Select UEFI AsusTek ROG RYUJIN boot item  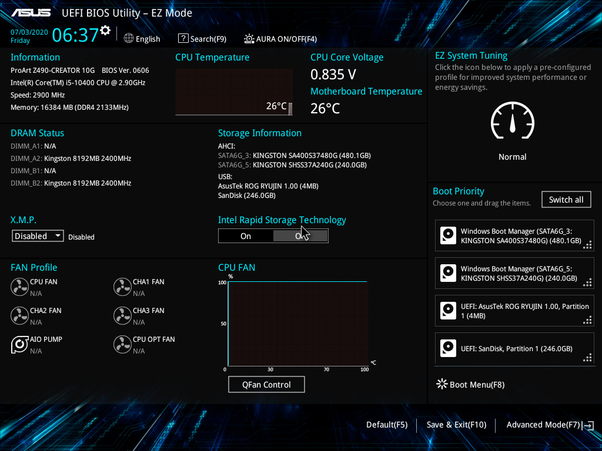tap(514, 311)
